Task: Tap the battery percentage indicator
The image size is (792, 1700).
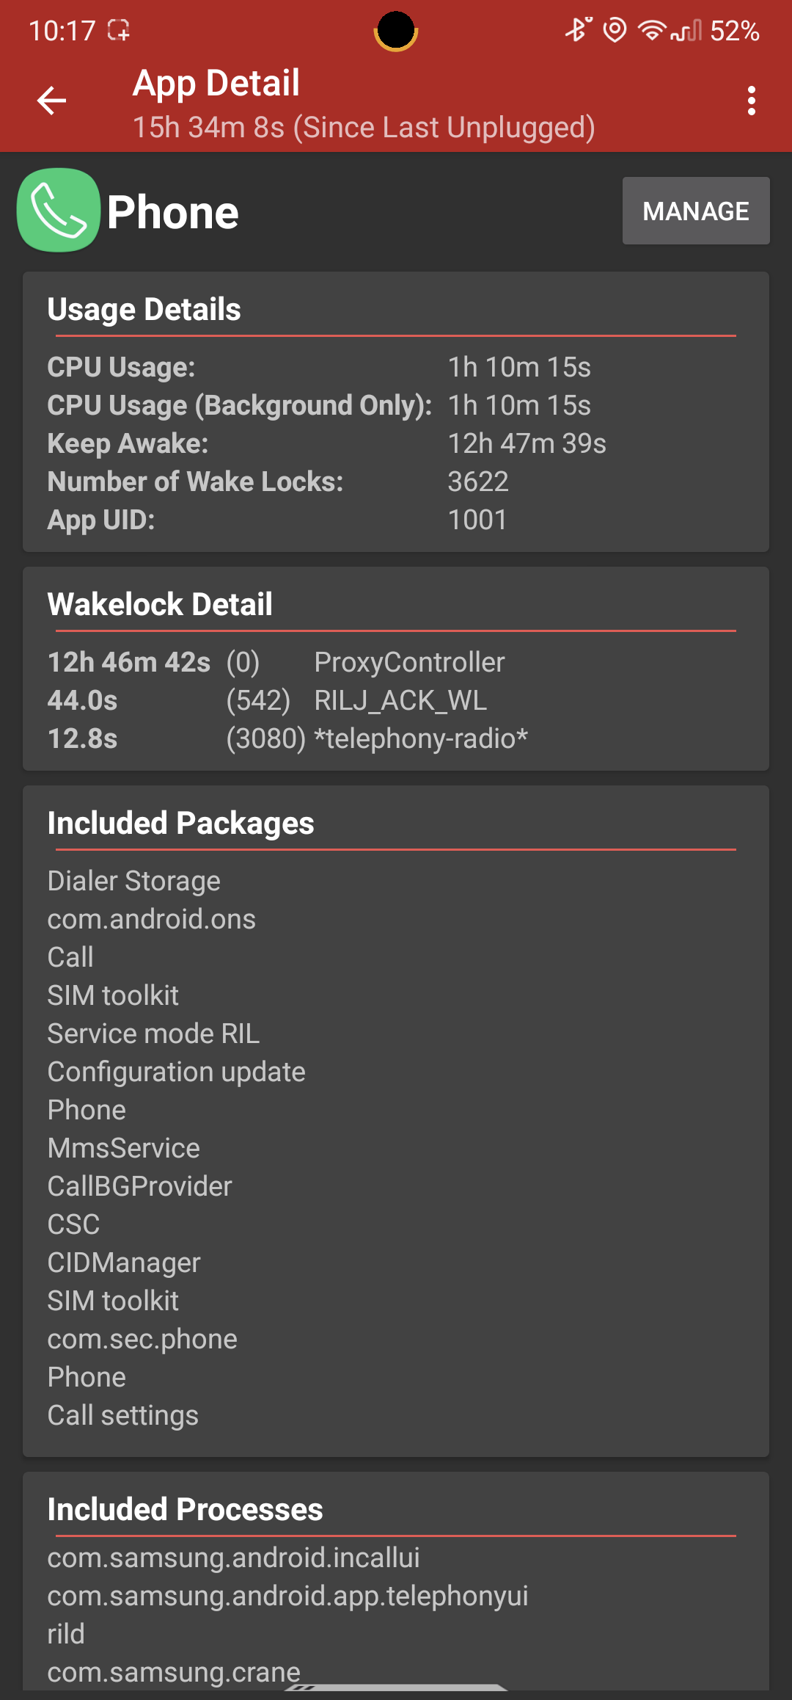Action: (734, 30)
